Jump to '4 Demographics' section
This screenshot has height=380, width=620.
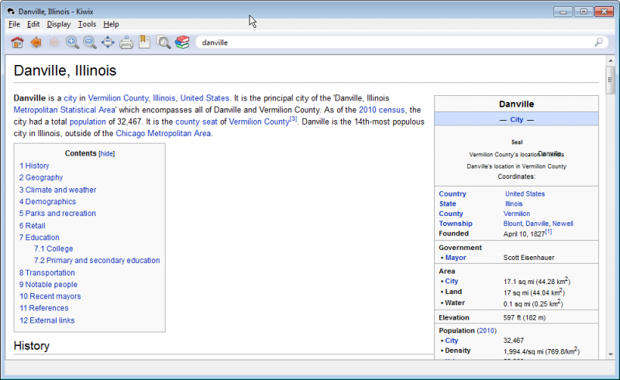tap(47, 201)
